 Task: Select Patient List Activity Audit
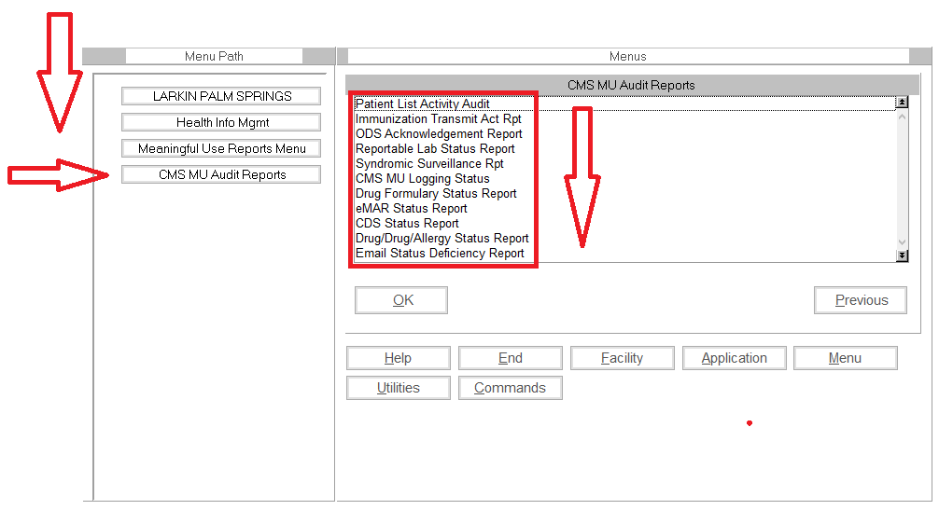click(x=422, y=103)
